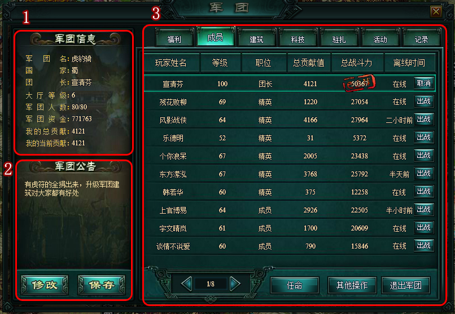Screen dimensions: 455x314
Task: Select the 科技 tab
Action: 297,38
